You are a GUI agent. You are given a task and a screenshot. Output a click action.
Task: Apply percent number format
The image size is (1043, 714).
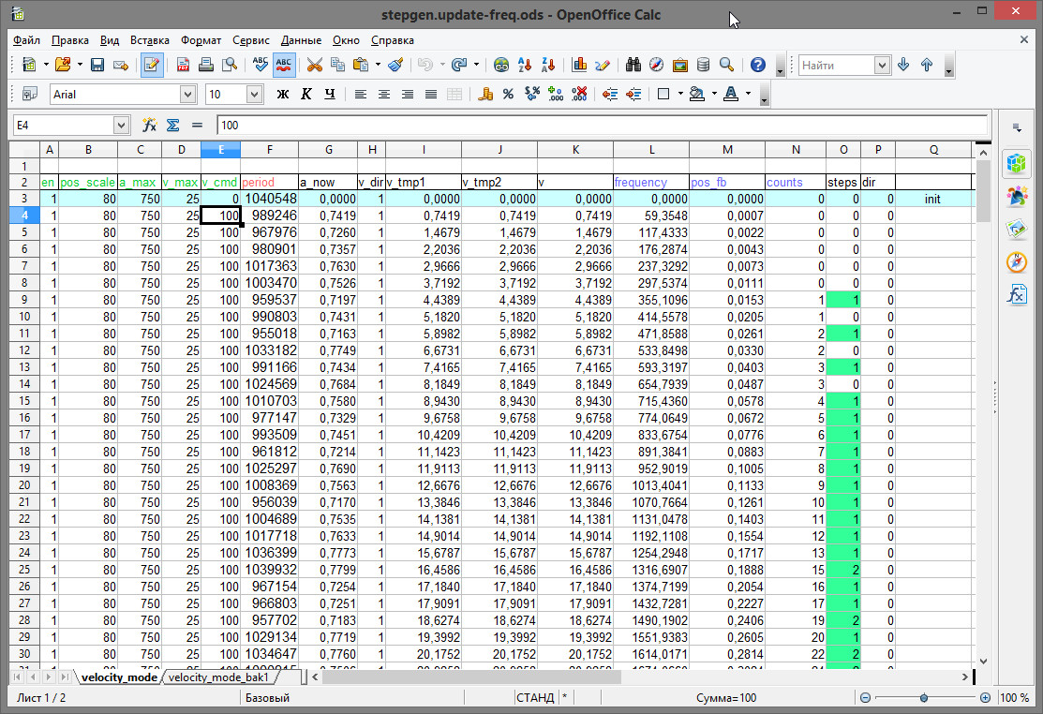click(x=508, y=94)
